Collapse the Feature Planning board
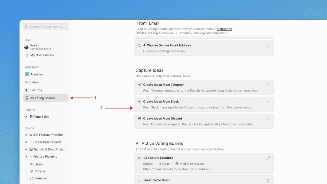Screen dimensions: 327x184 coord(27,157)
